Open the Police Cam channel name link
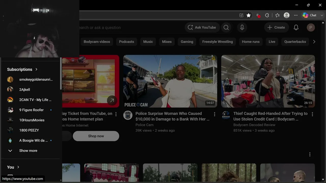This screenshot has height=183, width=326. (144, 125)
